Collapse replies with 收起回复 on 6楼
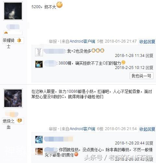Screen dimensions: 156x163 [147, 129]
